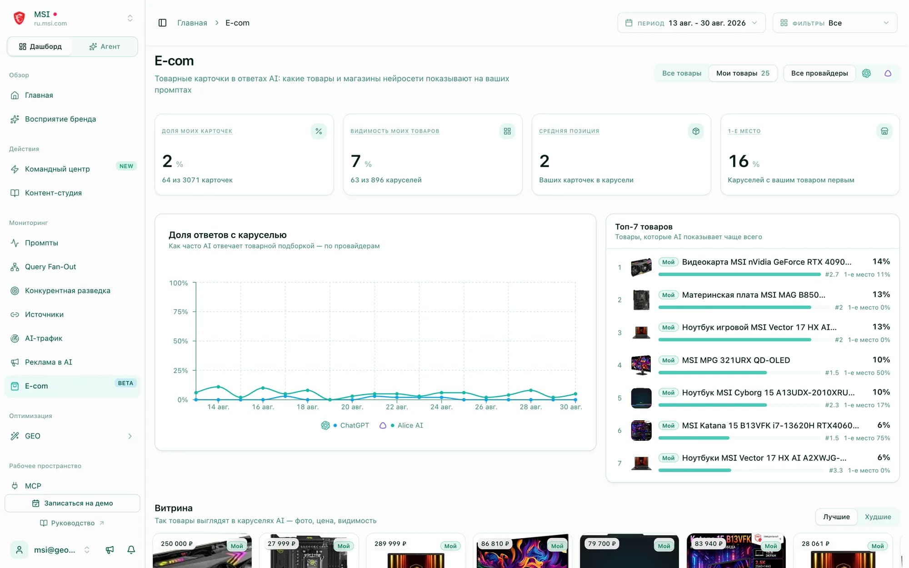Click Главная breadcrumb link
The height and width of the screenshot is (568, 909).
pyautogui.click(x=192, y=23)
